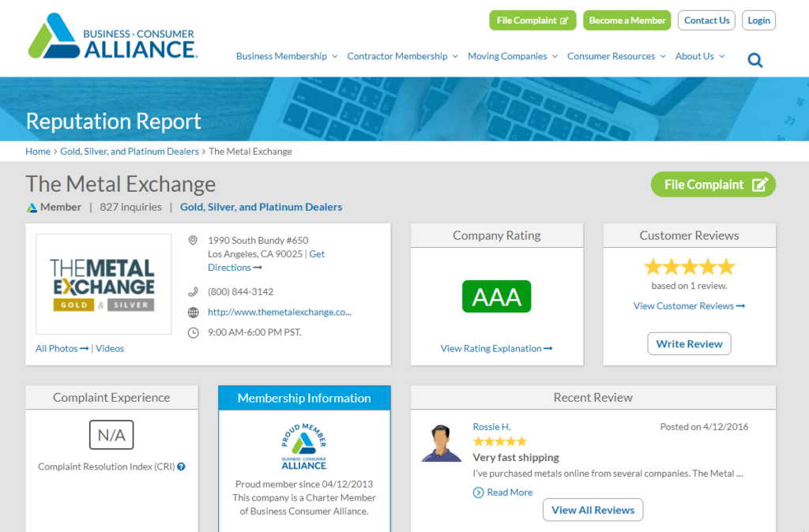This screenshot has width=809, height=532.
Task: Open Home breadcrumb link
Action: coord(38,152)
